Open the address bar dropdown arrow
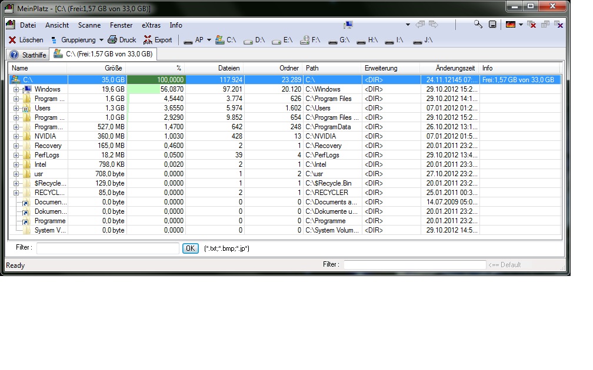The height and width of the screenshot is (370, 593). [408, 25]
